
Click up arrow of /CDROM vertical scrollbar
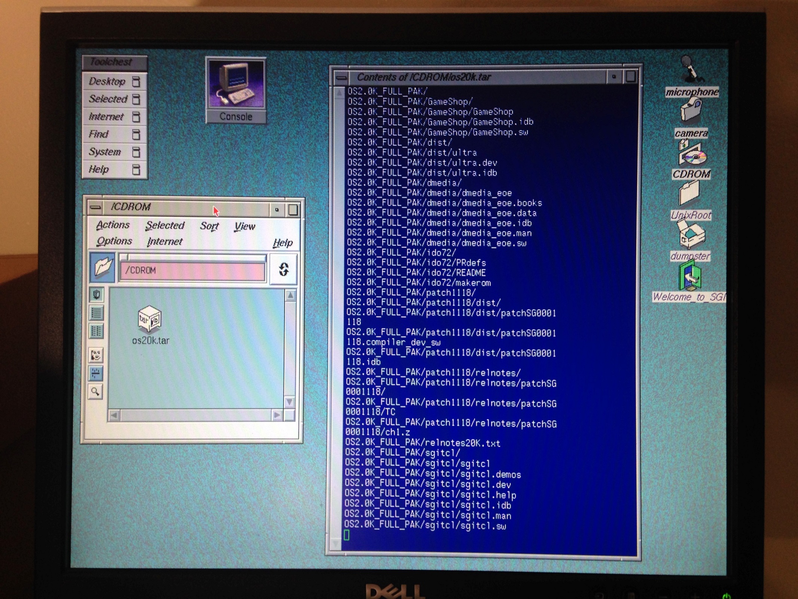pyautogui.click(x=290, y=295)
